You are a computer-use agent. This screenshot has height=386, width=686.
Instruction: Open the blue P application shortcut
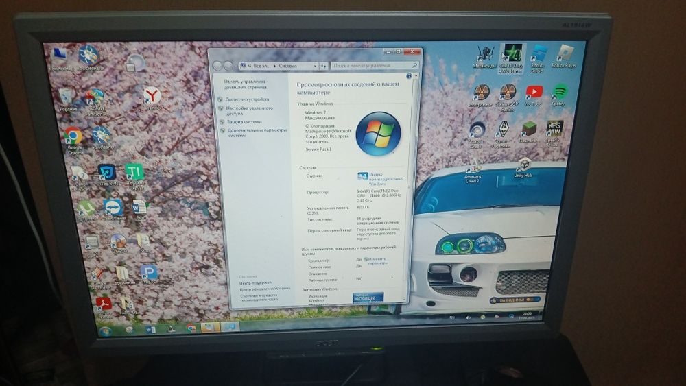point(149,275)
